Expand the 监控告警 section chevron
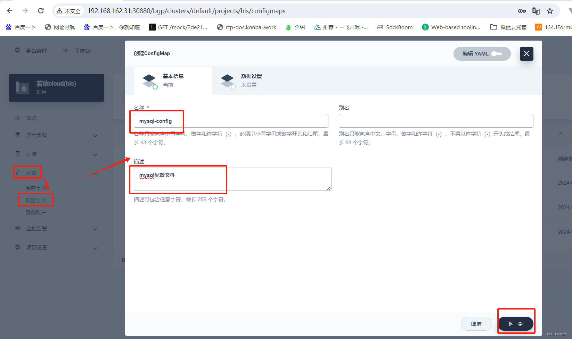 [95, 229]
